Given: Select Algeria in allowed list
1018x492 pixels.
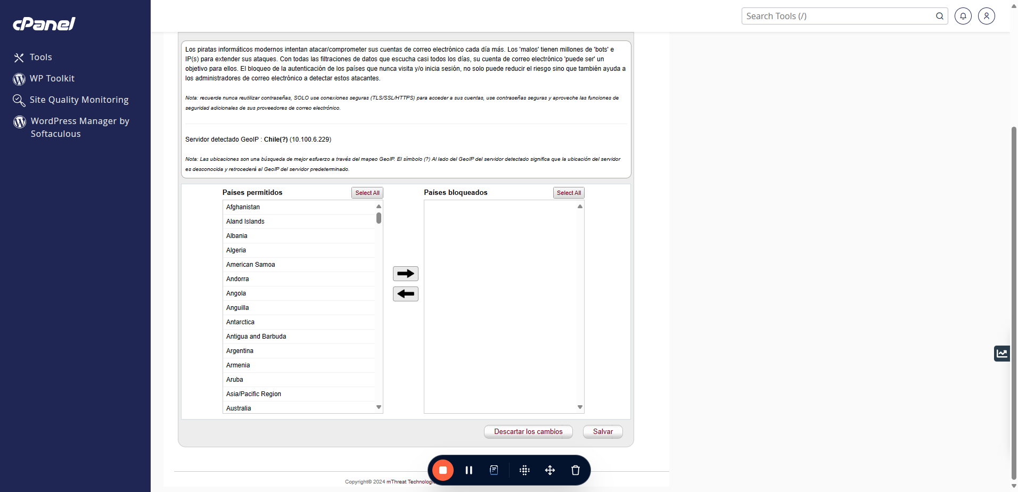Looking at the screenshot, I should 299,250.
